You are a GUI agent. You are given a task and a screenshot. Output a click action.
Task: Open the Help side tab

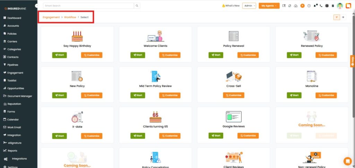coord(352,61)
